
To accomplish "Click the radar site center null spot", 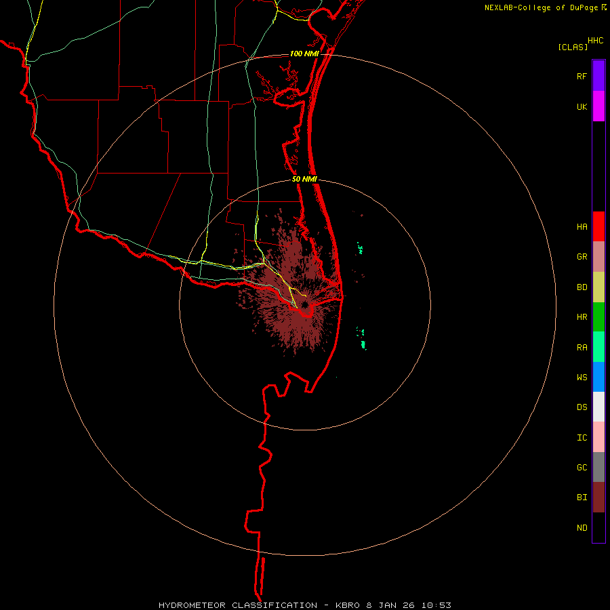I will click(x=304, y=304).
